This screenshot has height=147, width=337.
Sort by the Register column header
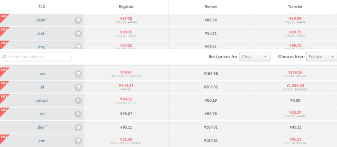(x=126, y=7)
